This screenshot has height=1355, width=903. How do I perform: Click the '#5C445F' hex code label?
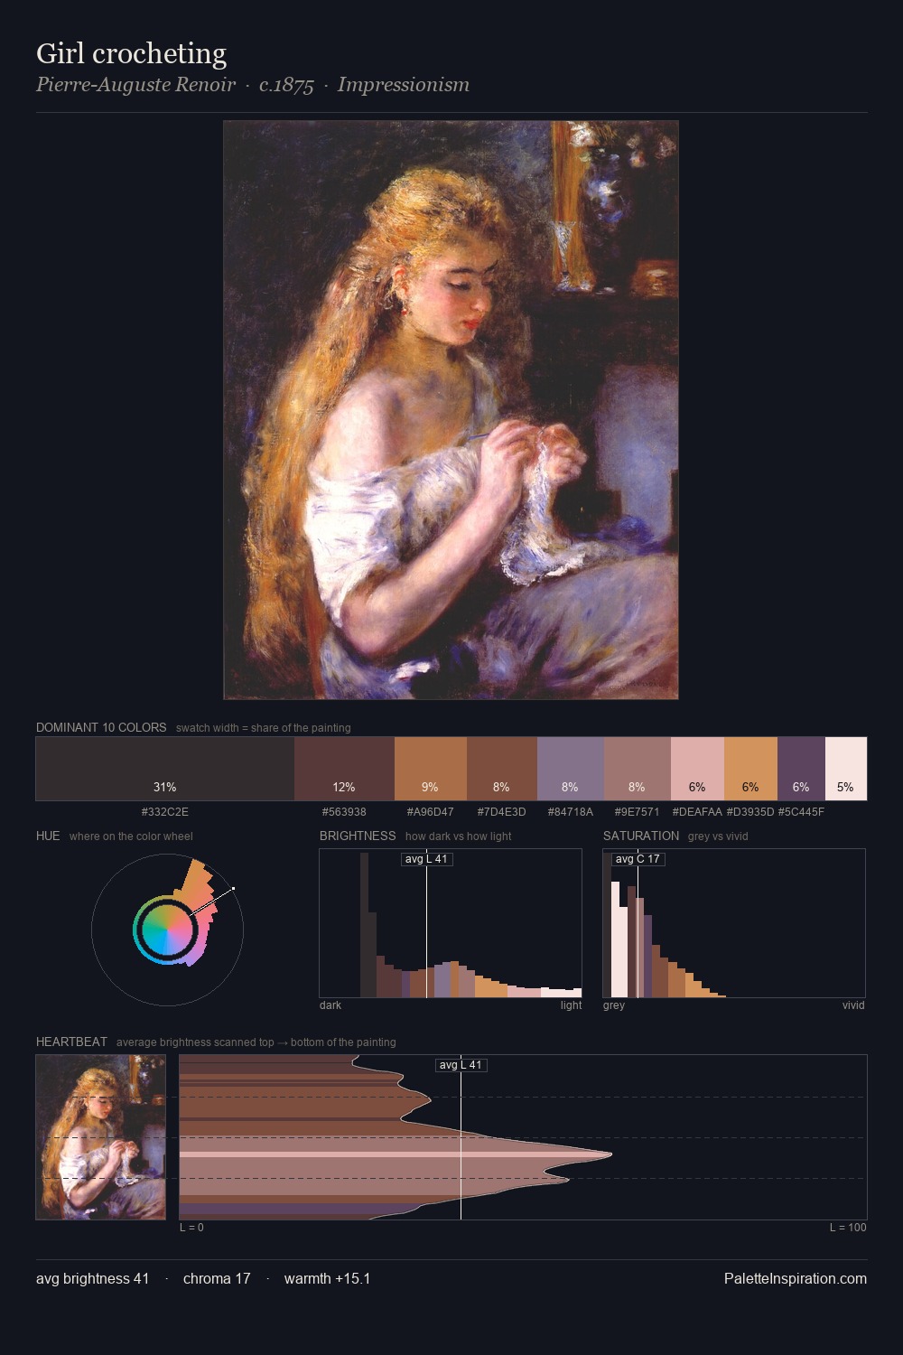pos(801,812)
